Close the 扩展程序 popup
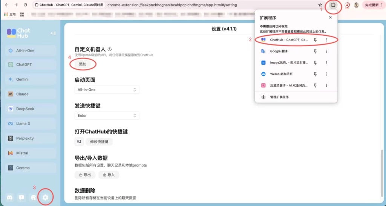386x206 pixels. (x=330, y=17)
